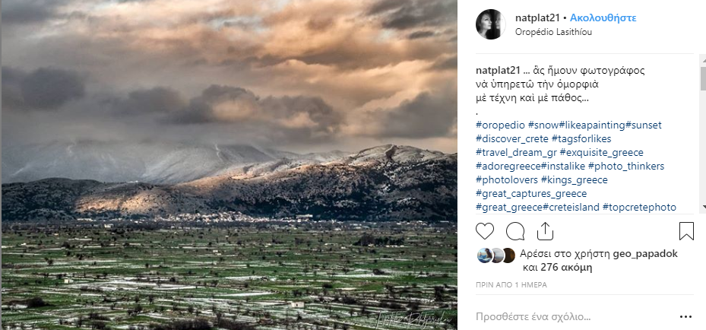This screenshot has width=706, height=330.
Task: Follow natplat21 via Ακολουθήστε
Action: [x=603, y=18]
